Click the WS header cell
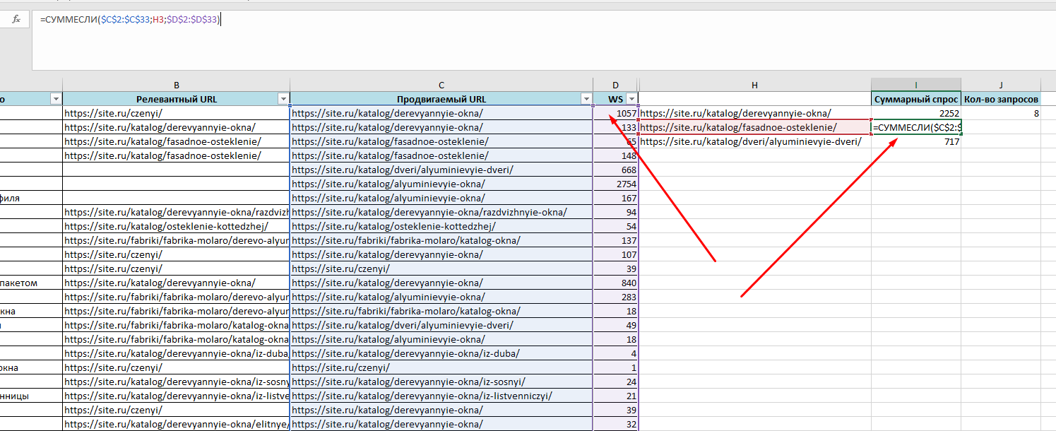The width and height of the screenshot is (1056, 431). (x=615, y=99)
